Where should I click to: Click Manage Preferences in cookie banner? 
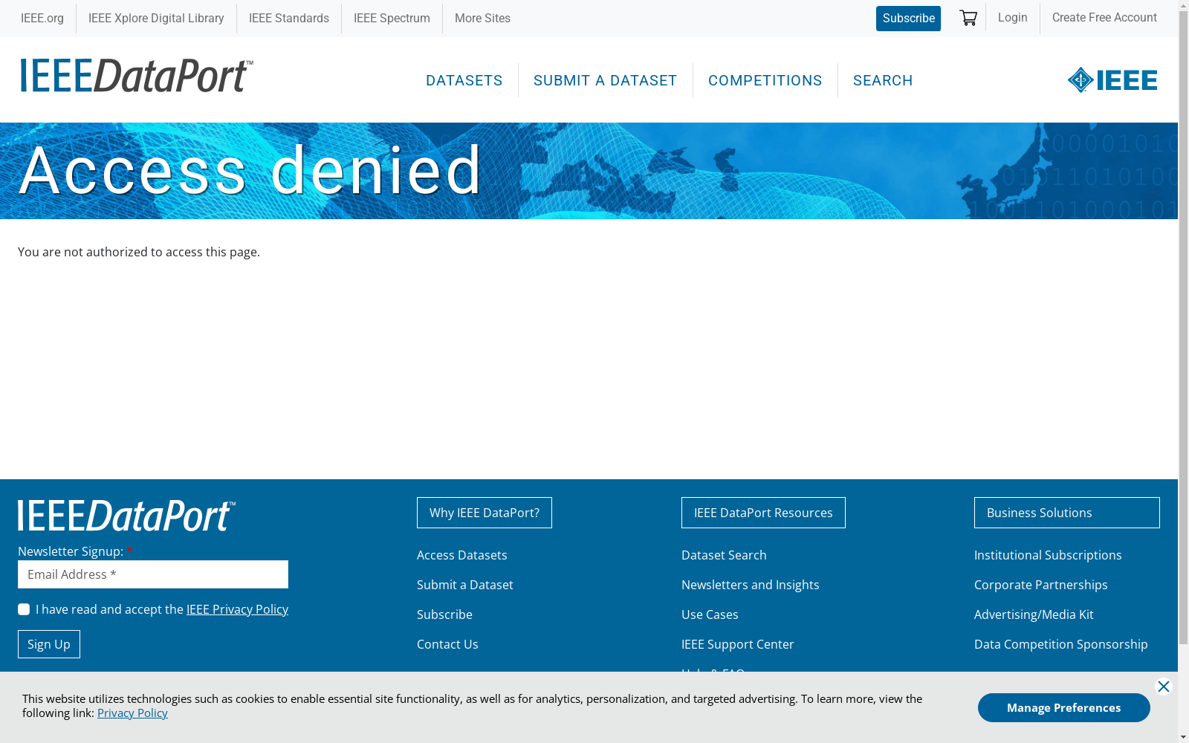[1064, 707]
